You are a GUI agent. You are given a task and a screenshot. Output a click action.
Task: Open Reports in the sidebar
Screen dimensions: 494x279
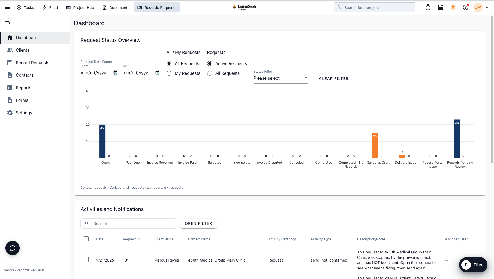[35, 88]
